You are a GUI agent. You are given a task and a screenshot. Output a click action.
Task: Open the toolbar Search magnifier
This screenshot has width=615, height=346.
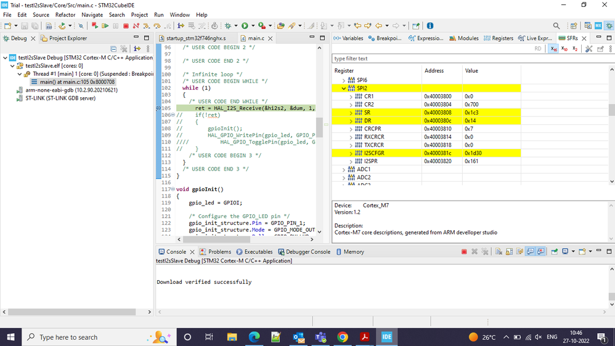point(556,26)
